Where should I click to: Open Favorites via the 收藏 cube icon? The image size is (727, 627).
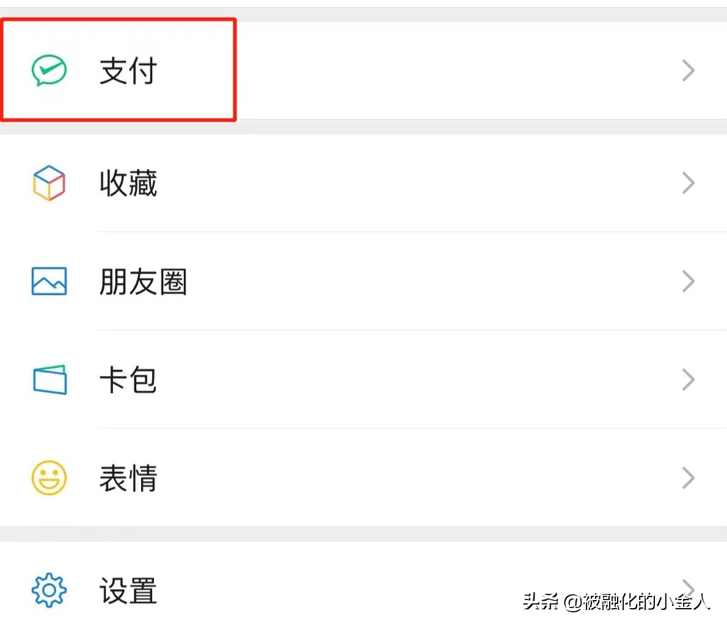click(49, 183)
